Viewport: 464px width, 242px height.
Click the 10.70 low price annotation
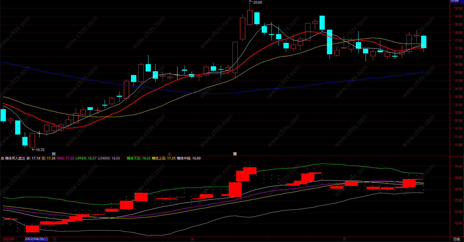[x=40, y=150]
